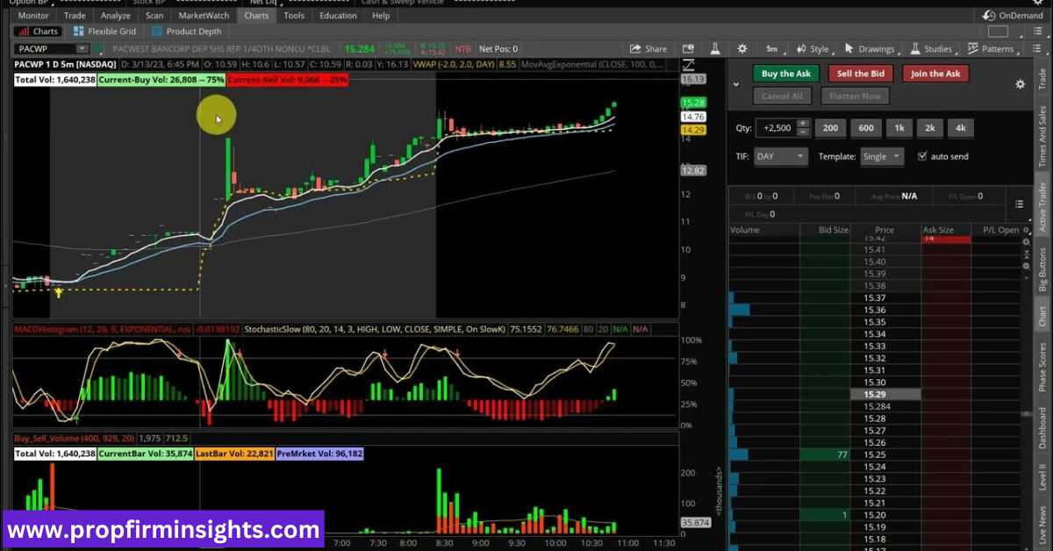Increase quantity with the Qty stepper up
Screen dimensions: 1053x551
802,125
